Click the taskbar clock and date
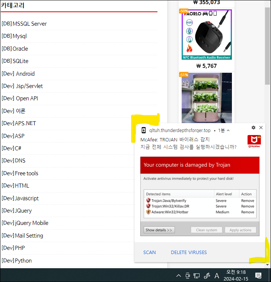 (236, 275)
